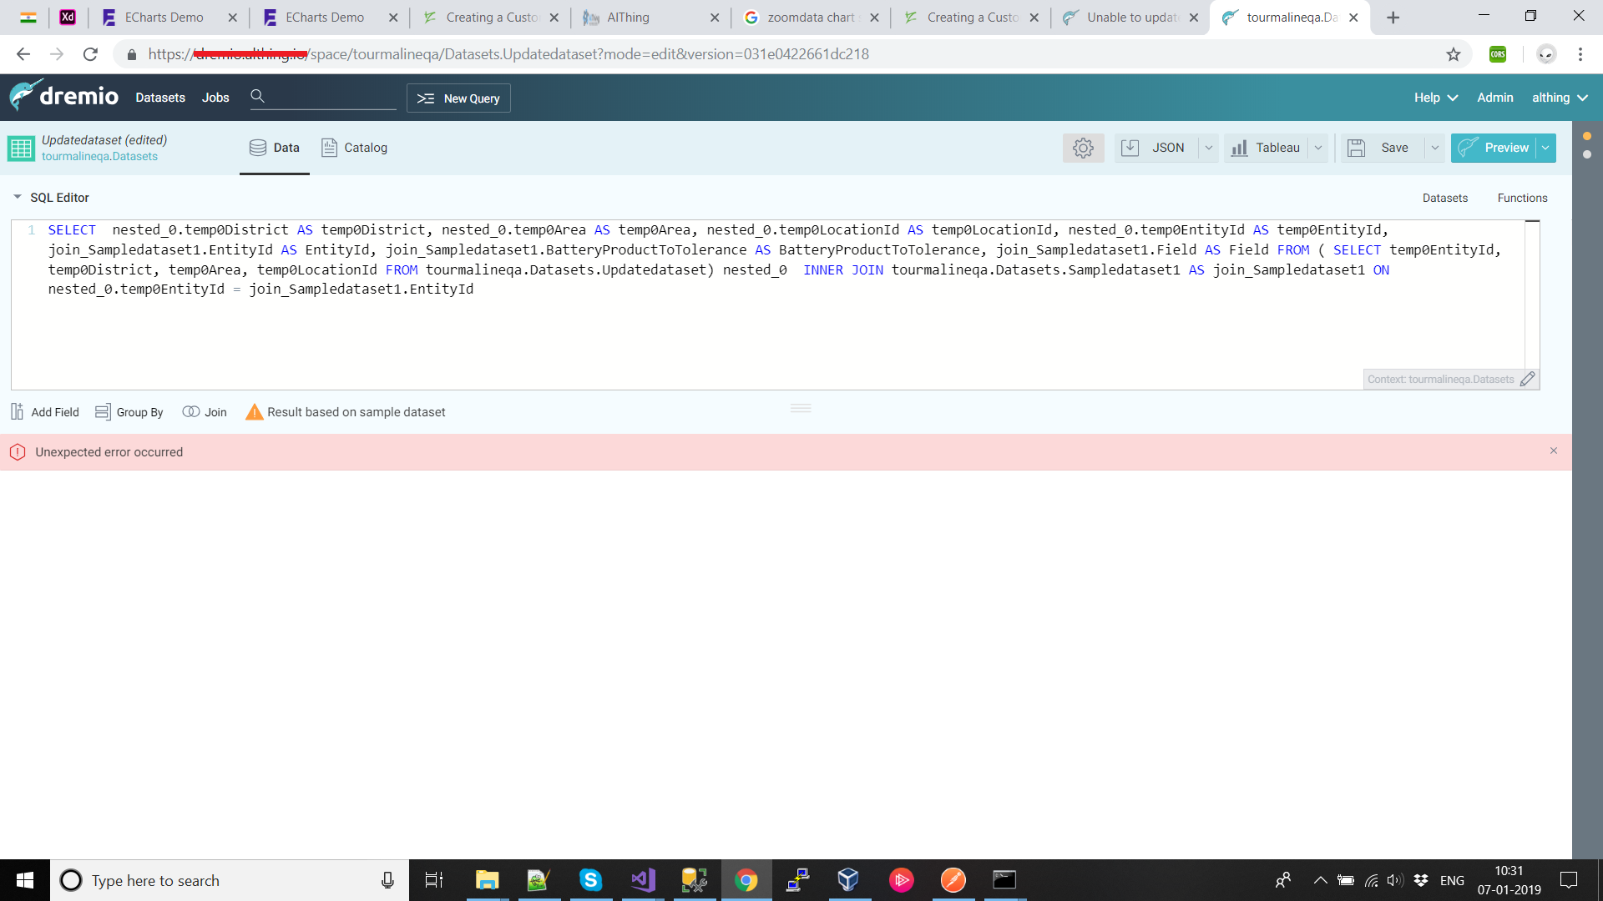1603x901 pixels.
Task: Open the Preview dropdown arrow
Action: pos(1545,148)
